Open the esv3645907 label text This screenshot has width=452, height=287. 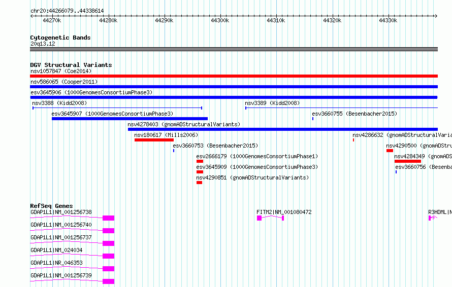pos(112,114)
